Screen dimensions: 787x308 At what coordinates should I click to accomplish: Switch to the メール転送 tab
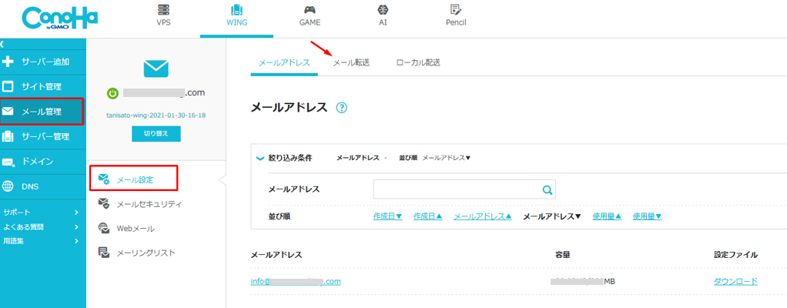pyautogui.click(x=350, y=62)
